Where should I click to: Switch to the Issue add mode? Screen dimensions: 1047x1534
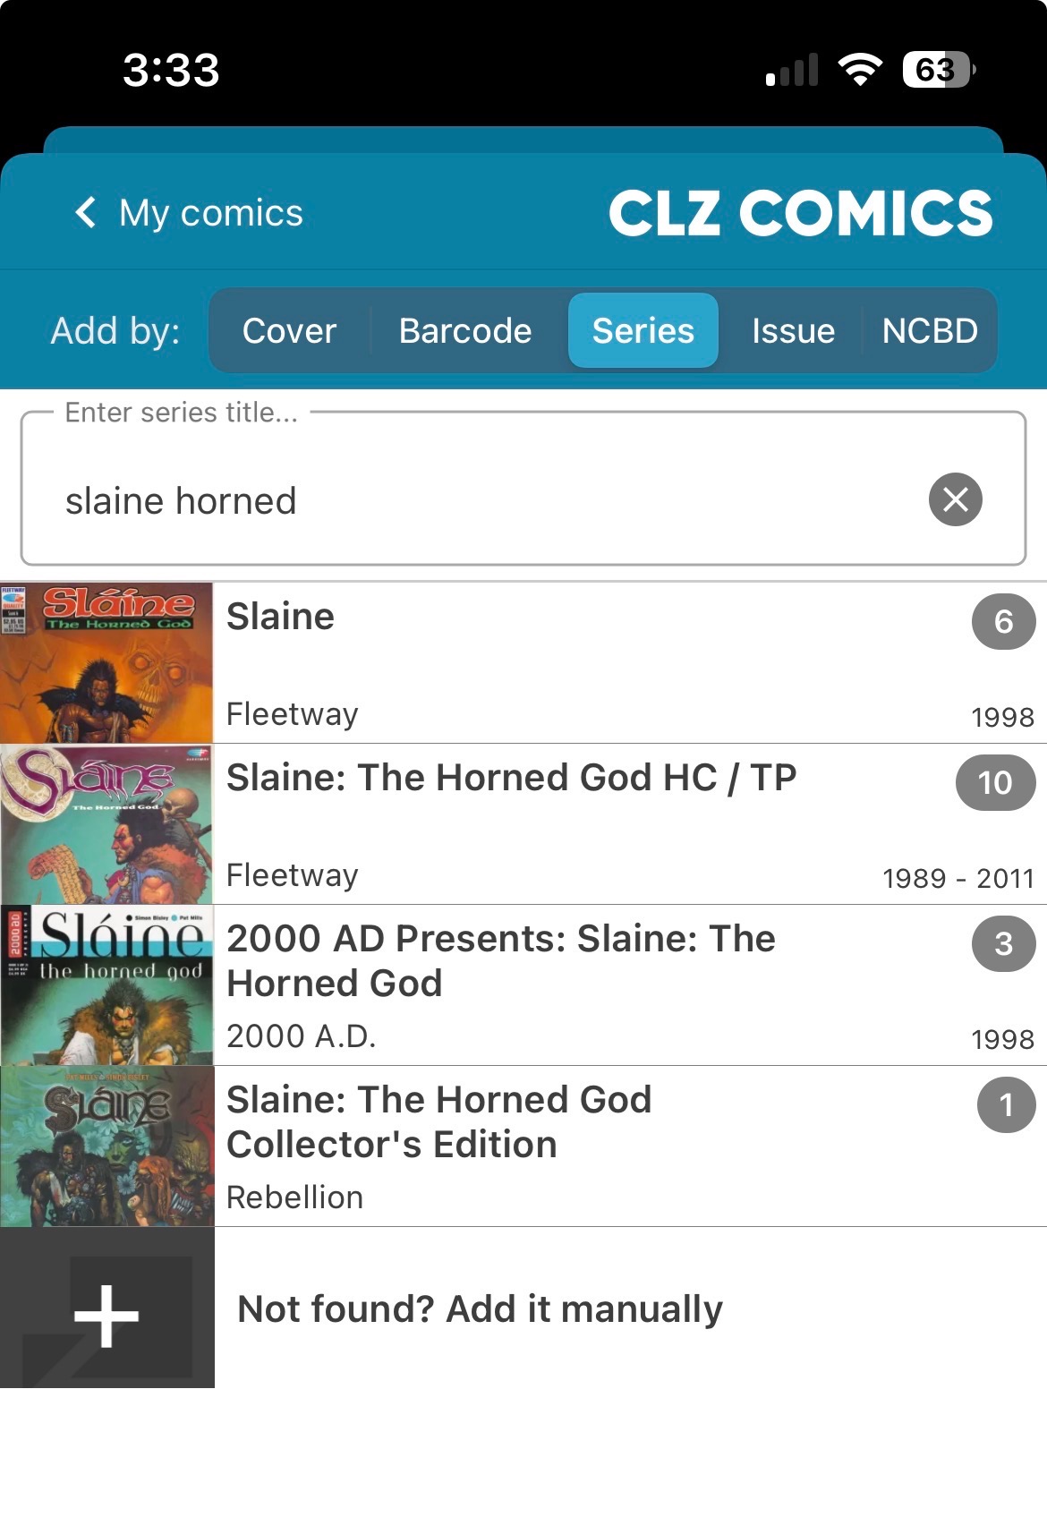pos(793,331)
